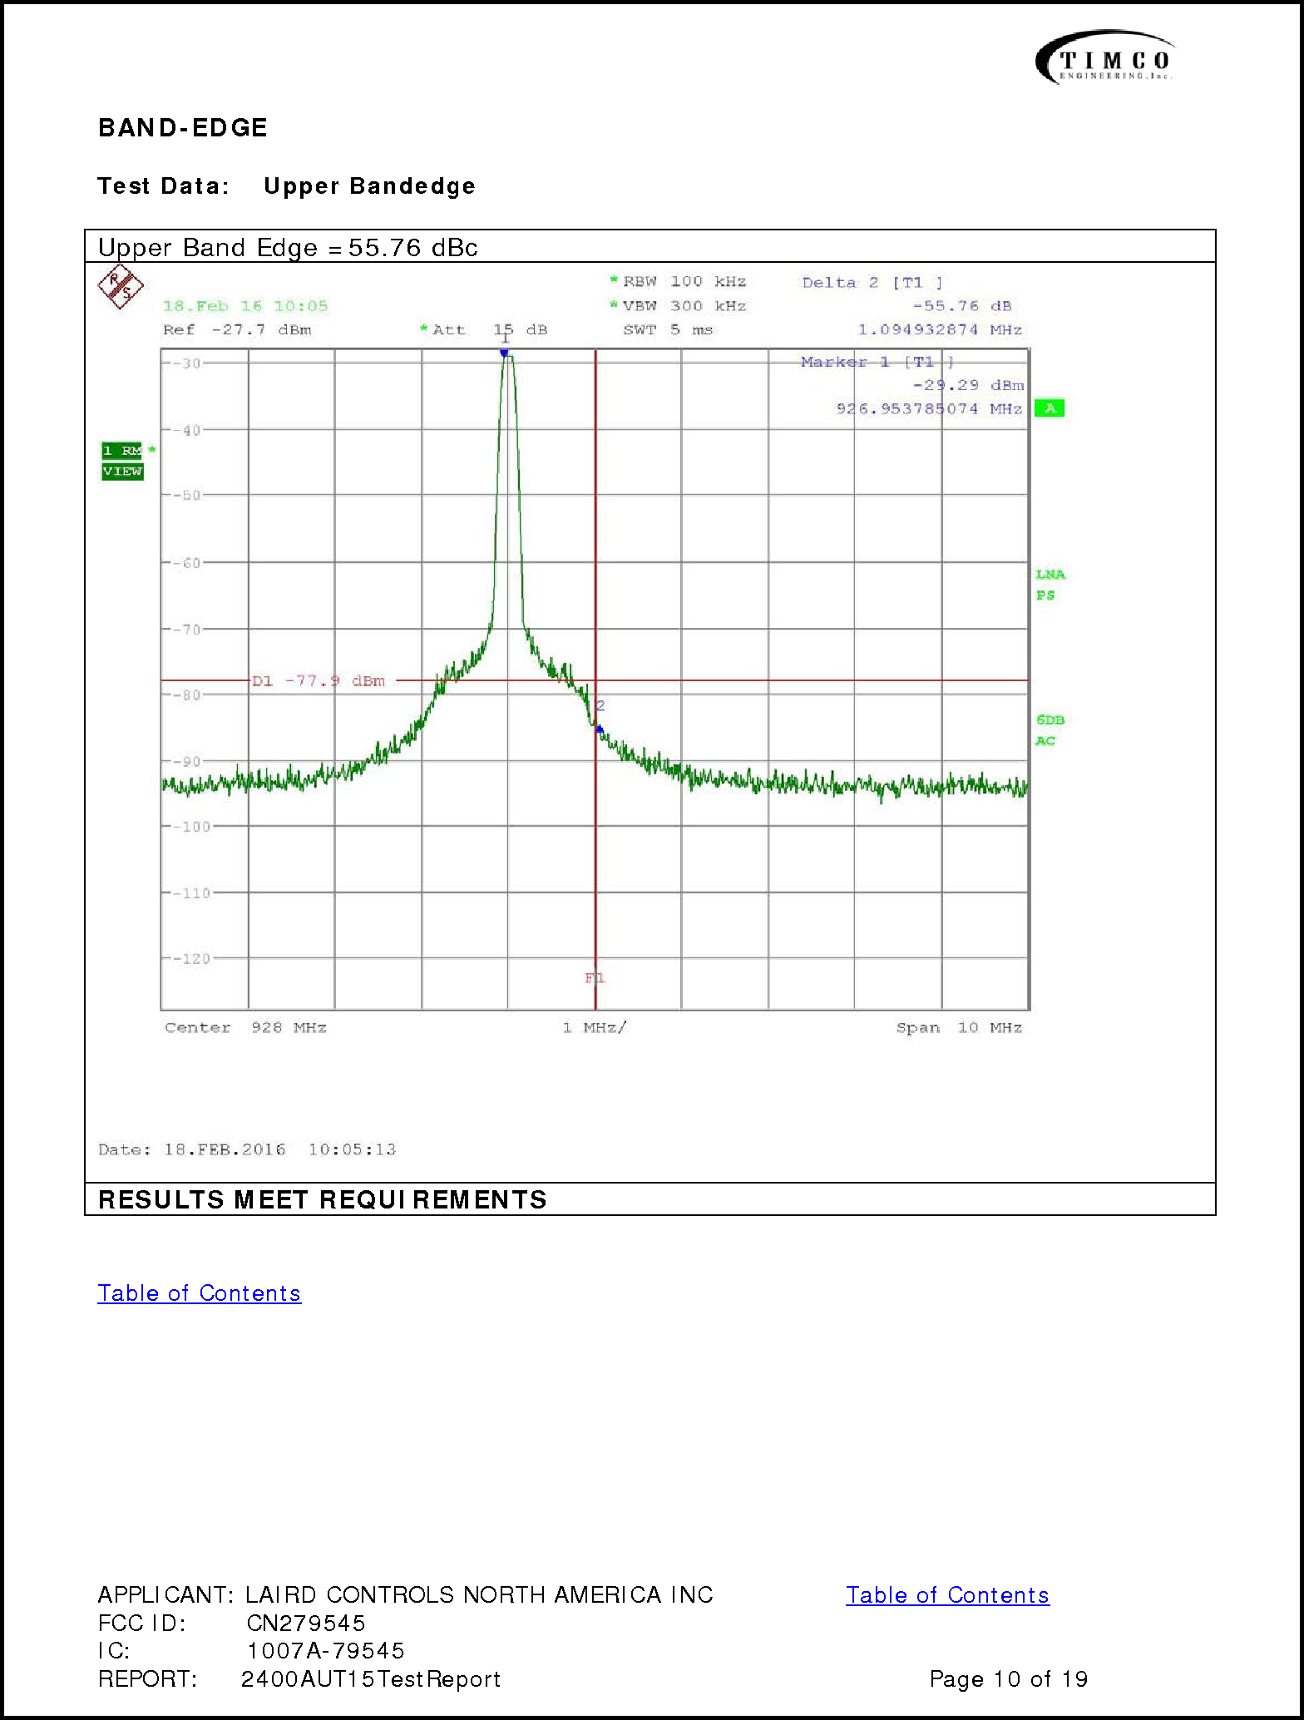Image resolution: width=1304 pixels, height=1720 pixels.
Task: Click the RESULTS MEET REQUIREMENTS text
Action: pos(323,1199)
